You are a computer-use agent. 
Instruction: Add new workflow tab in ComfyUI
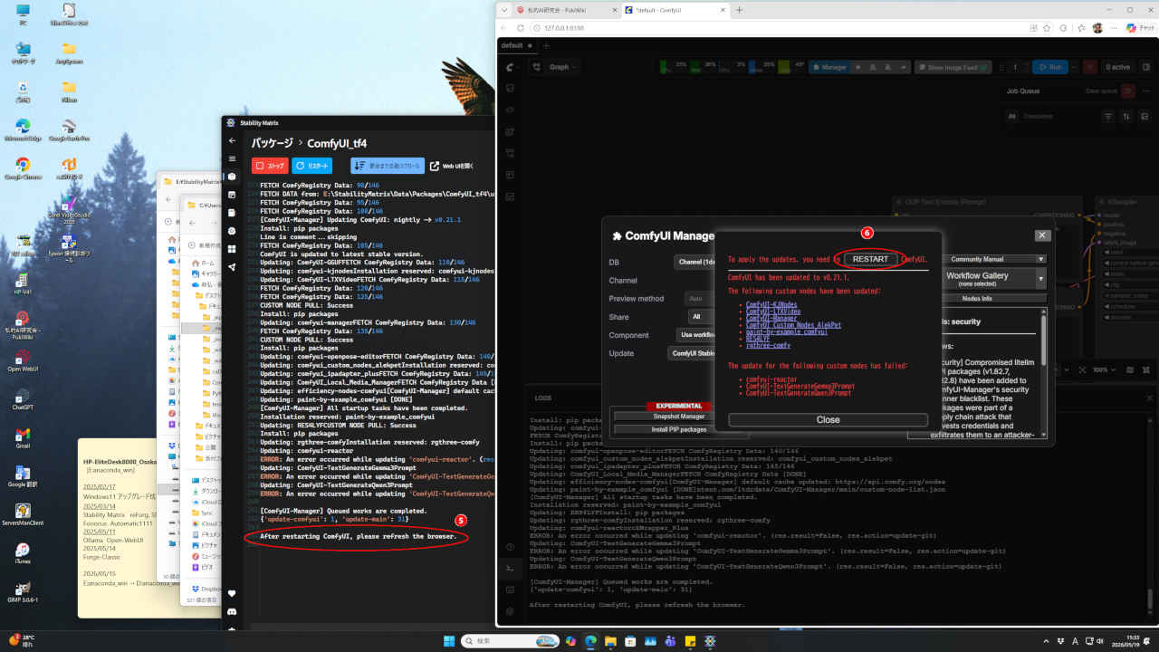[x=546, y=45]
